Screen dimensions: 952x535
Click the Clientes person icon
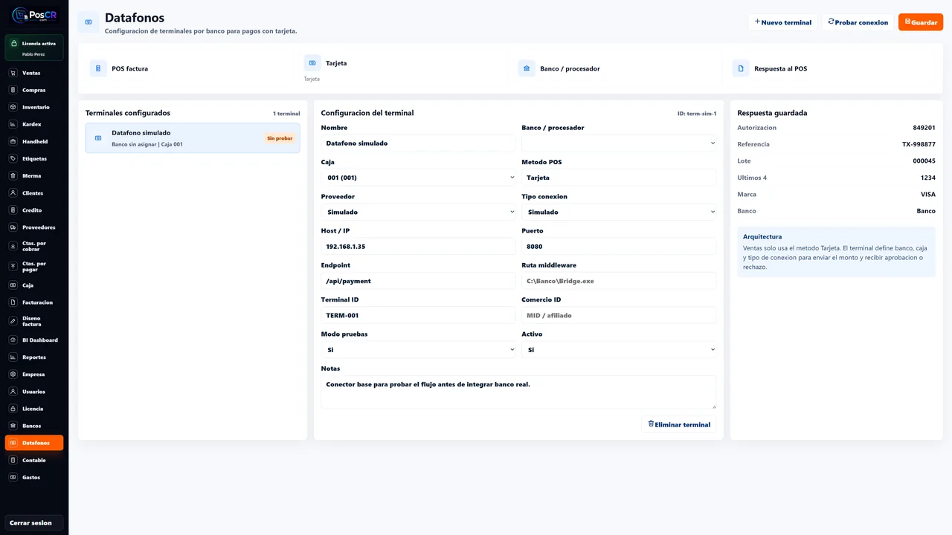pyautogui.click(x=13, y=192)
